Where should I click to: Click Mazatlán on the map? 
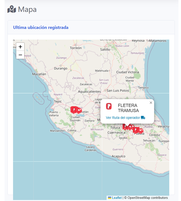click(x=39, y=74)
